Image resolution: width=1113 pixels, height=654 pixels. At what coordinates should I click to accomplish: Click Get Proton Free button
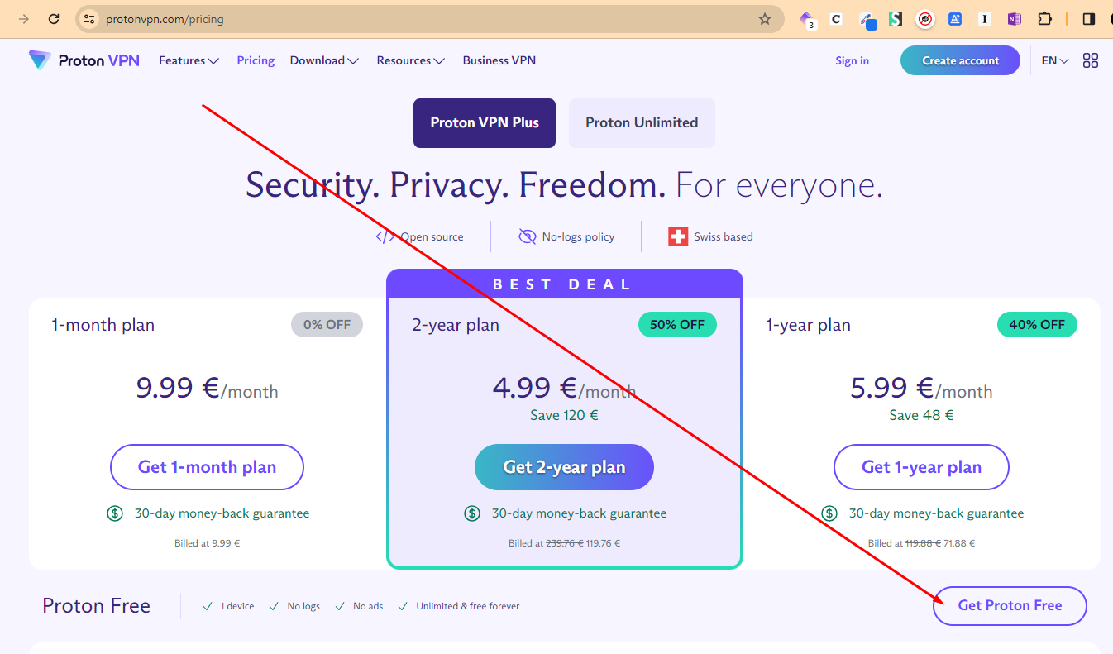pos(1010,606)
